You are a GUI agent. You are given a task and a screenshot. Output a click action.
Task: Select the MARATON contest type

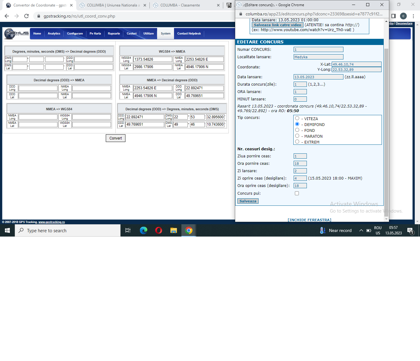point(297,136)
